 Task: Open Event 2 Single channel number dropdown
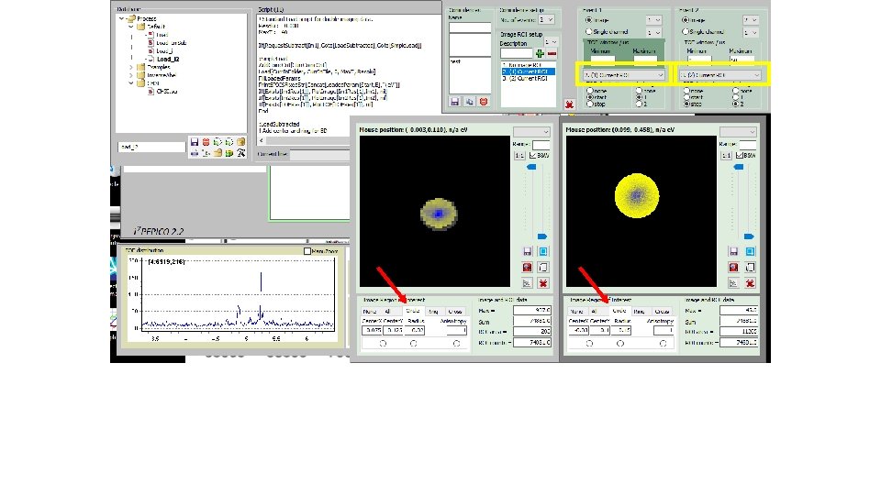tap(752, 33)
